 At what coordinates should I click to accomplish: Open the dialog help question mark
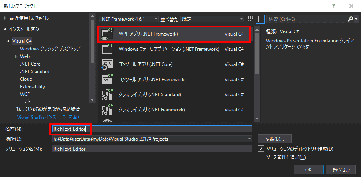coord(333,6)
